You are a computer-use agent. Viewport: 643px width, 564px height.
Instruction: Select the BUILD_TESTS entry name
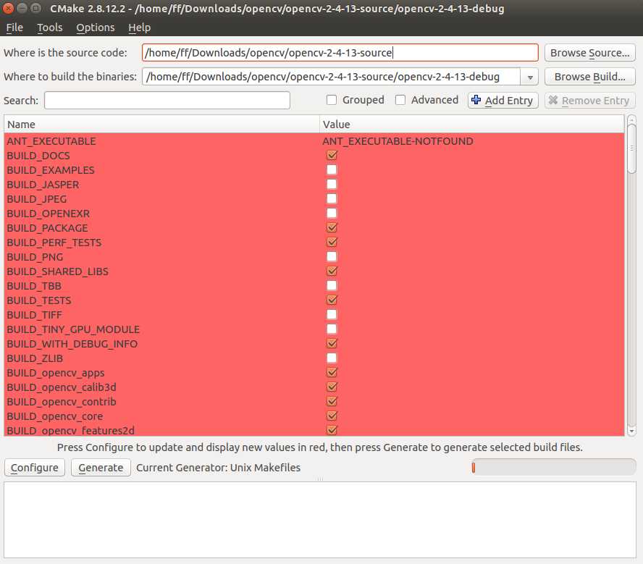point(39,301)
